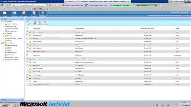The height and width of the screenshot is (107, 191).
Task: Check the box for victoria.uriverne
Action: coord(27,84)
